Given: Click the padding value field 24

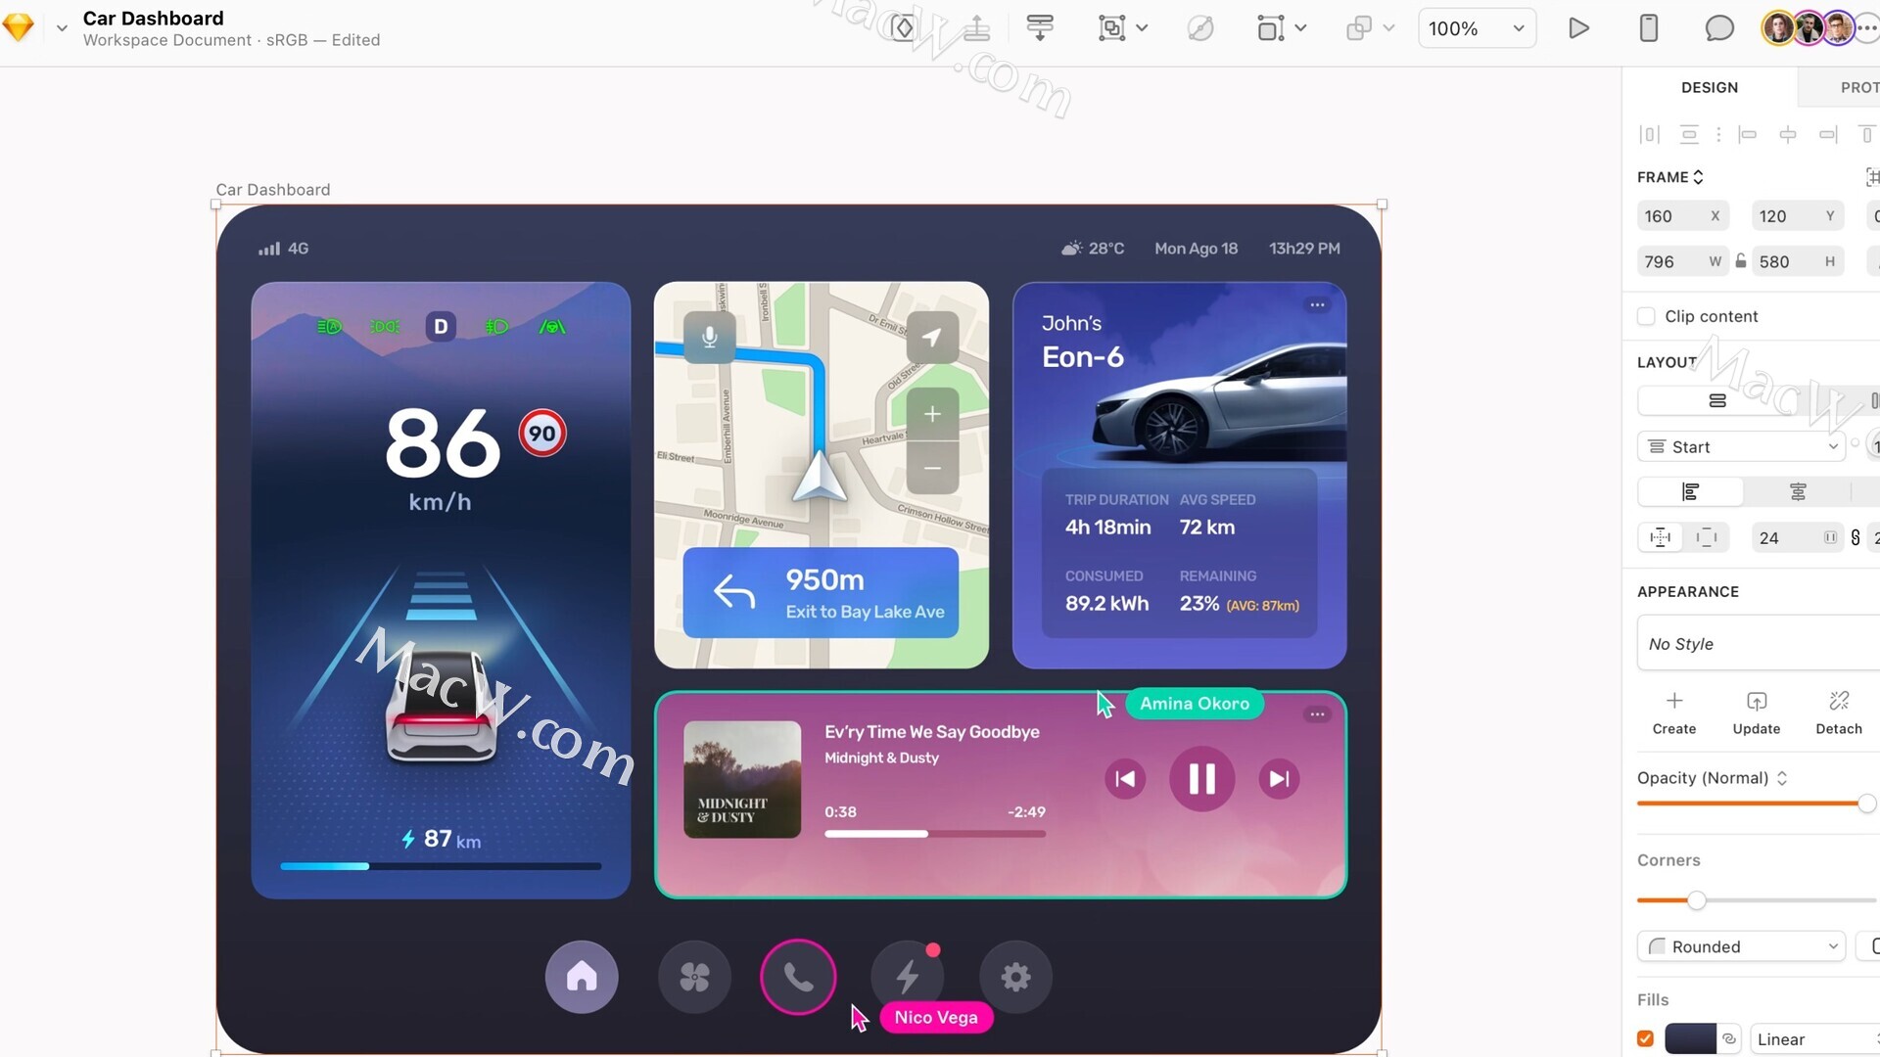Looking at the screenshot, I should (1798, 537).
